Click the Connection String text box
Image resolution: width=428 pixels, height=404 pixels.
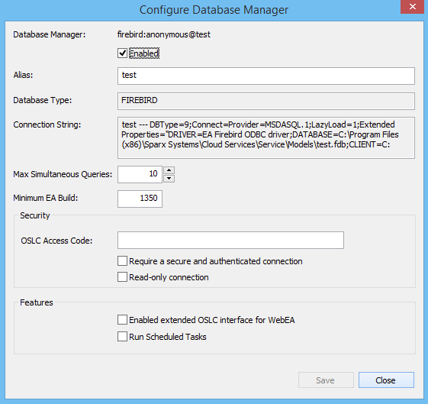pos(266,137)
